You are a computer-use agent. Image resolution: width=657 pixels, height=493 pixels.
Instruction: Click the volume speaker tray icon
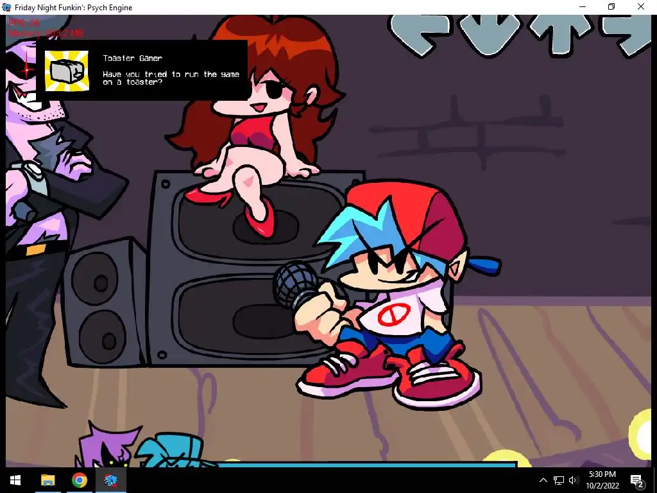click(574, 480)
